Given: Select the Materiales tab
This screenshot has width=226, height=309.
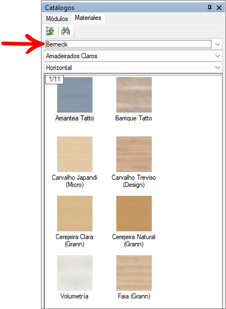Looking at the screenshot, I should click(x=88, y=18).
